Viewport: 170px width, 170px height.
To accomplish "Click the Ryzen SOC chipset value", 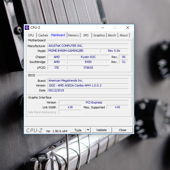I will click(x=88, y=57).
